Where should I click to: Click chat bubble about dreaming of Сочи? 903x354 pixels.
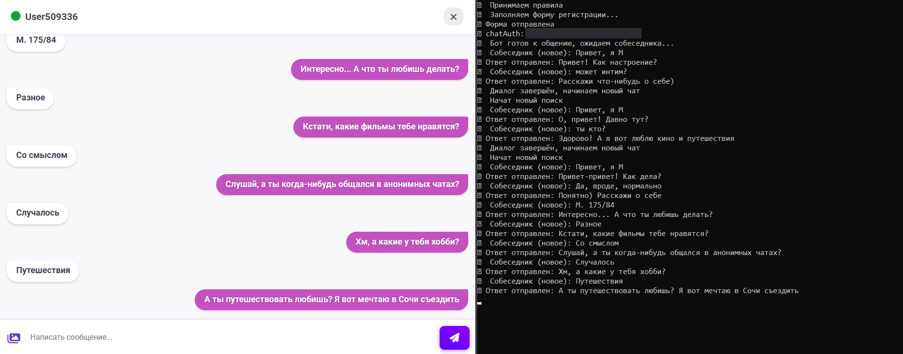[331, 300]
